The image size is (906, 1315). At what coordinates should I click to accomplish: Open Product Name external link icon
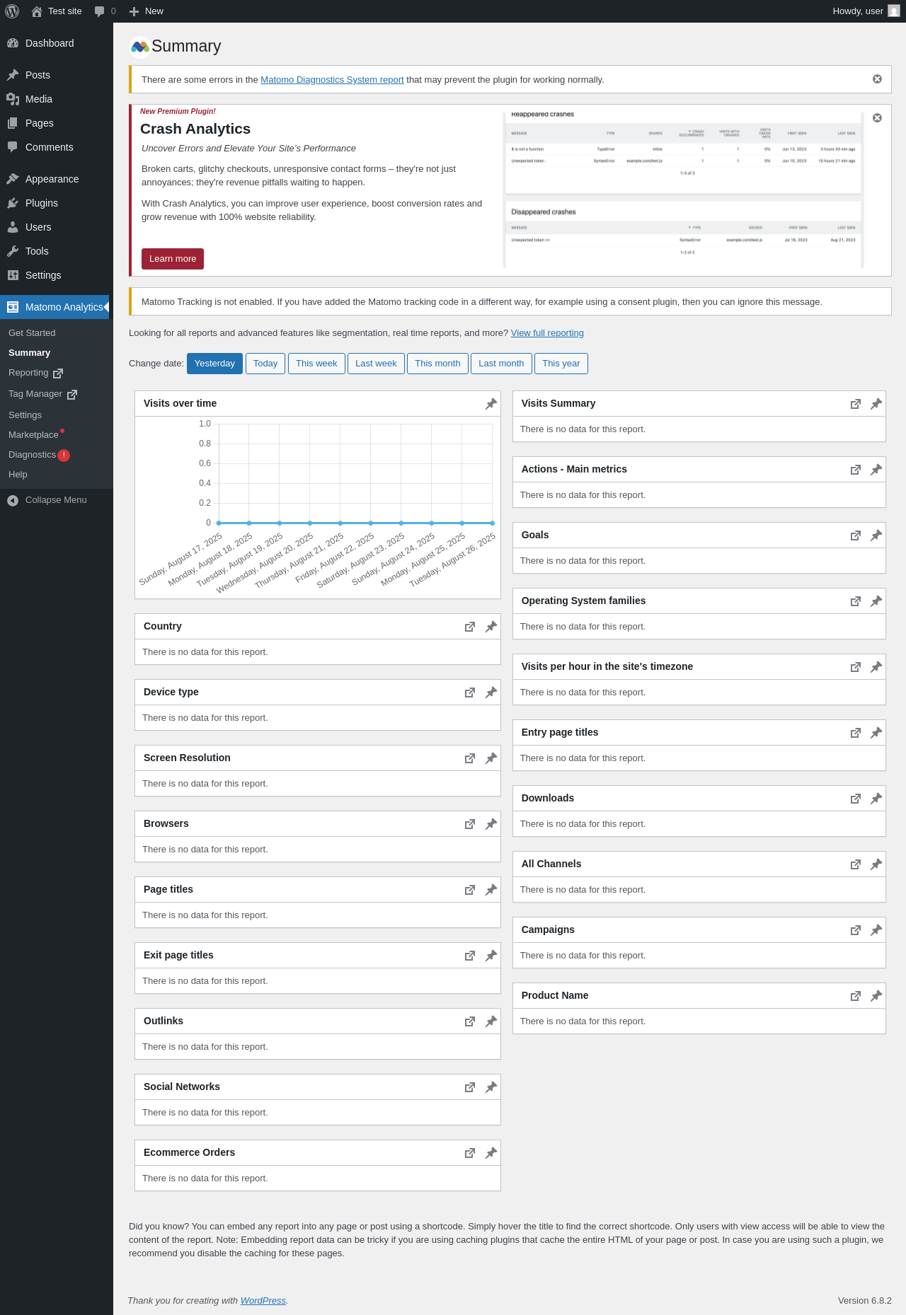point(856,996)
